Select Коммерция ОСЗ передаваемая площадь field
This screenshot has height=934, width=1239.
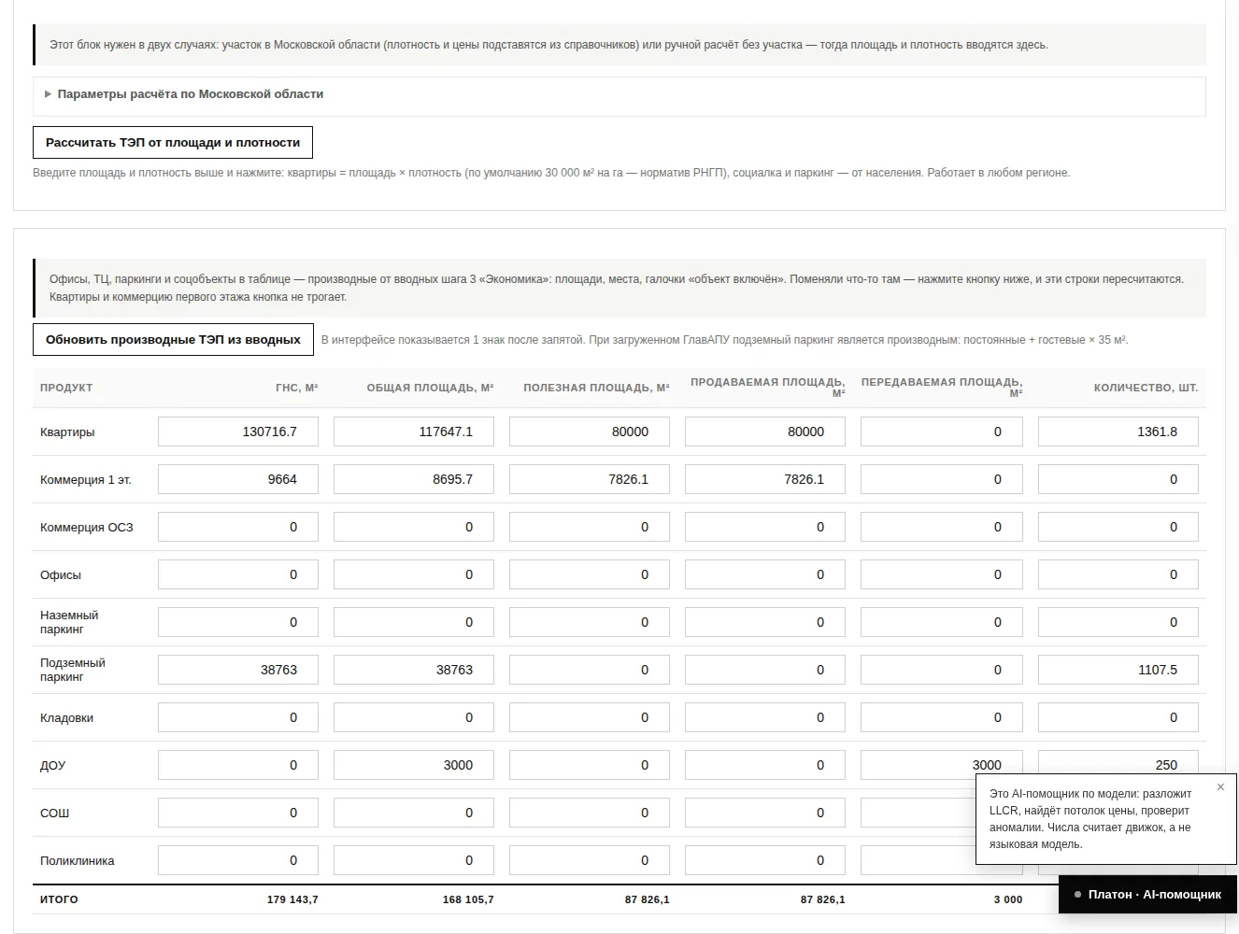[x=942, y=527]
